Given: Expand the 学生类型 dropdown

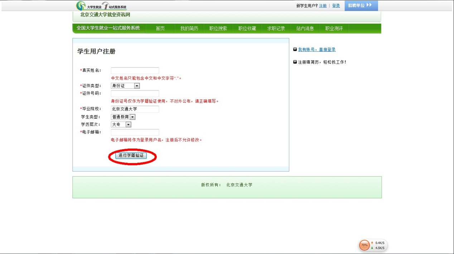Looking at the screenshot, I should [124, 117].
